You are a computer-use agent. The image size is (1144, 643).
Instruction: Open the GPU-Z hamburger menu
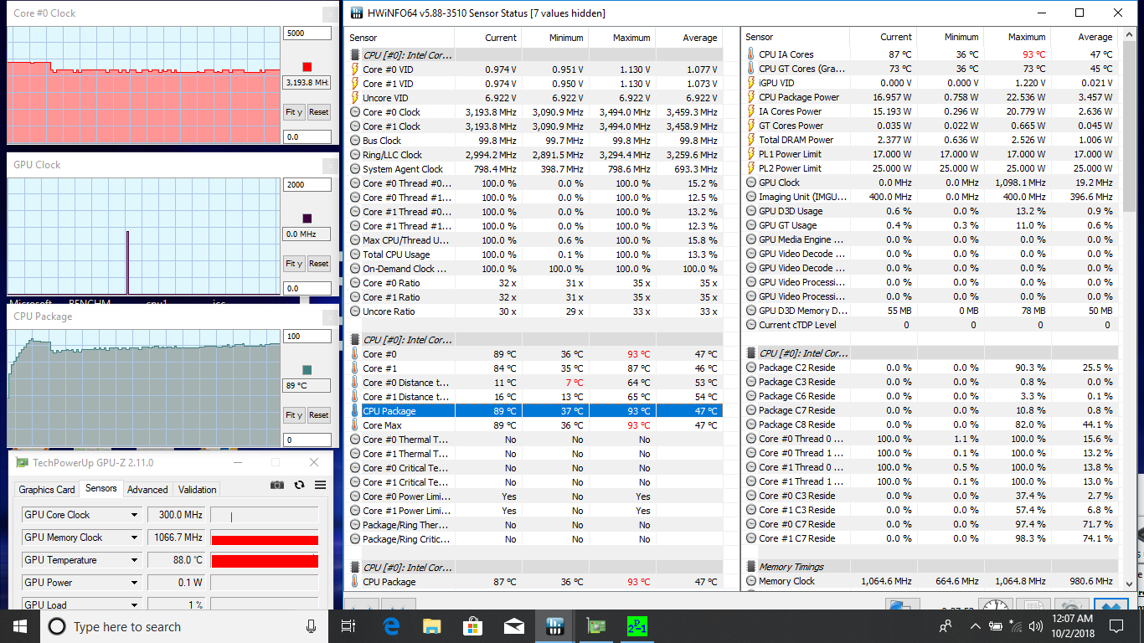pyautogui.click(x=320, y=485)
